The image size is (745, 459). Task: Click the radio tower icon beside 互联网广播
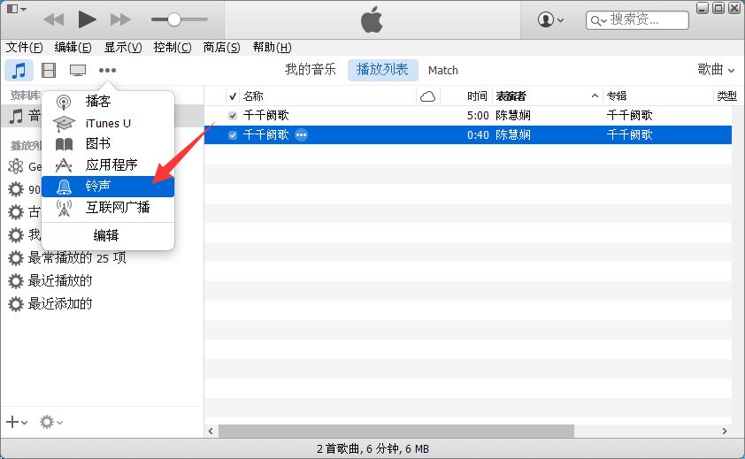click(x=64, y=208)
